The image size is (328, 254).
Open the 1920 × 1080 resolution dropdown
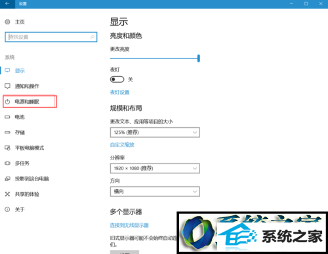coord(155,168)
